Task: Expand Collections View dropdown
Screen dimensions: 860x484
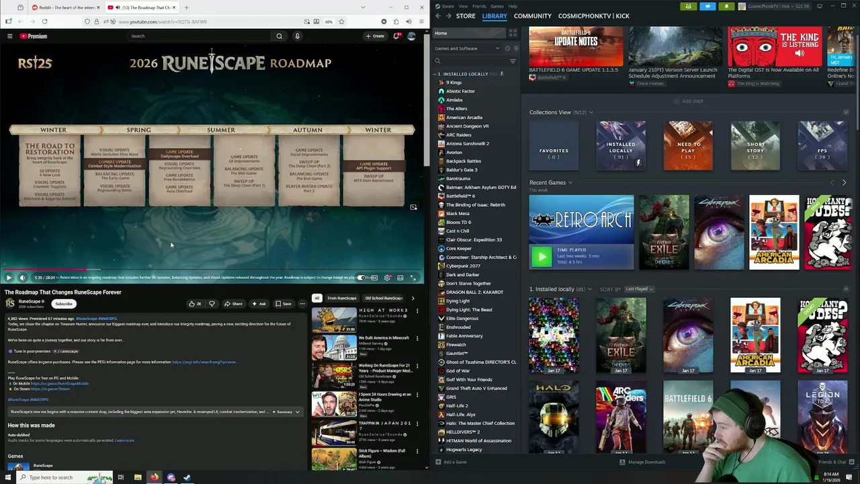Action: click(591, 112)
